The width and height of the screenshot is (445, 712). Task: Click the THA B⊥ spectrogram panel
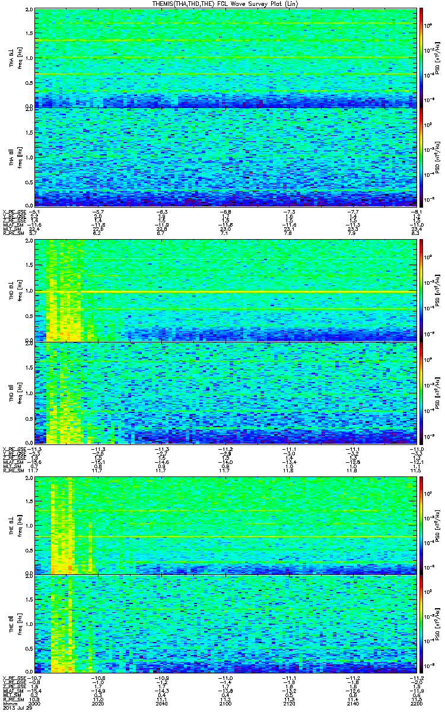pyautogui.click(x=226, y=58)
